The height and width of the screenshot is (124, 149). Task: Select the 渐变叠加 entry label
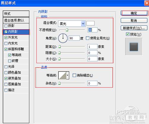(x=15, y=78)
